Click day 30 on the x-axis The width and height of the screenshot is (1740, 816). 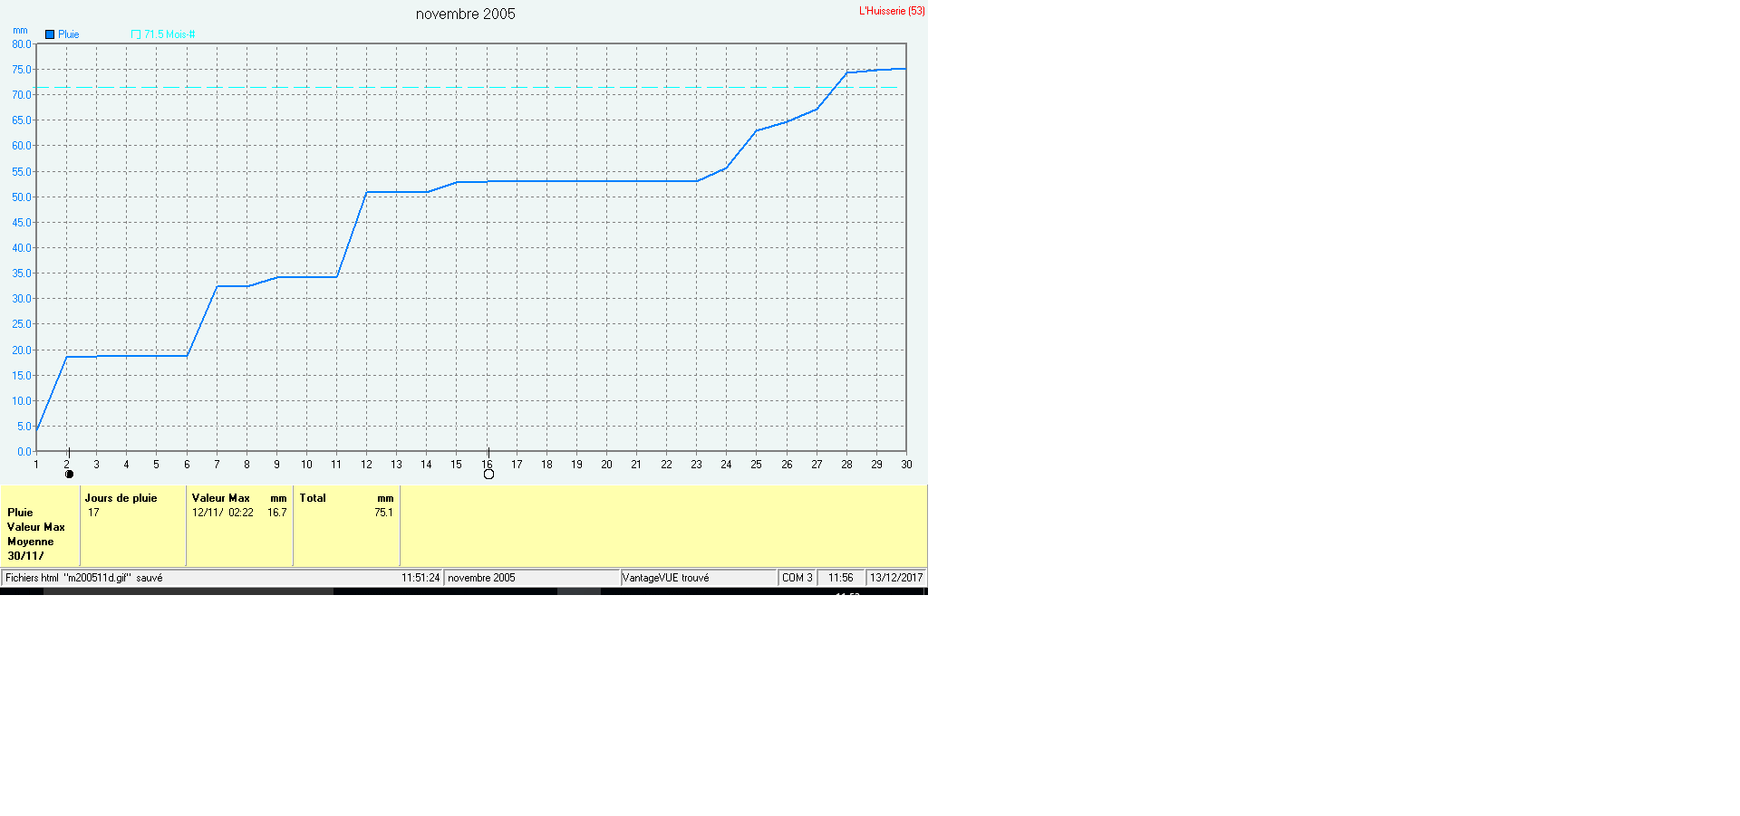point(906,464)
